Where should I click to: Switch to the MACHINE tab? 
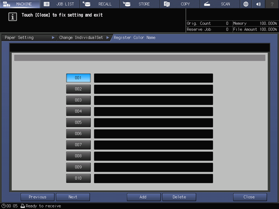pyautogui.click(x=20, y=4)
